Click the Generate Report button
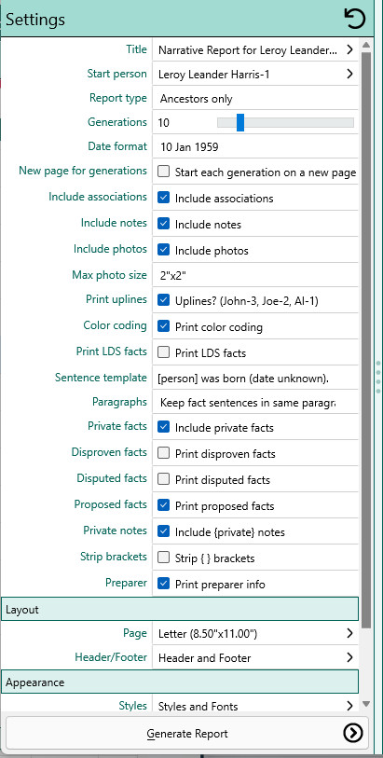Viewport: 383px width, 758px height. click(x=187, y=734)
